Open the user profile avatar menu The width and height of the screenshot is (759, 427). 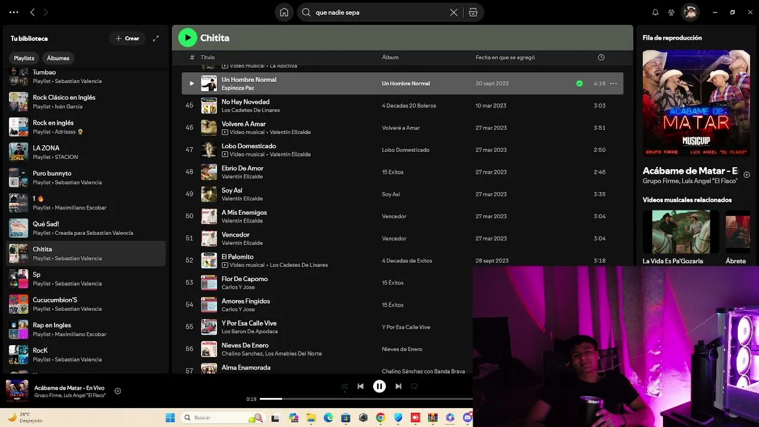click(690, 12)
